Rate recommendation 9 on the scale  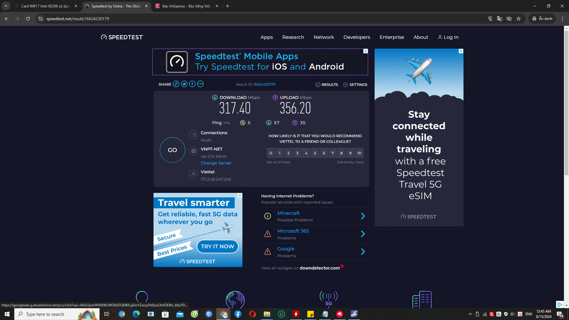click(350, 153)
